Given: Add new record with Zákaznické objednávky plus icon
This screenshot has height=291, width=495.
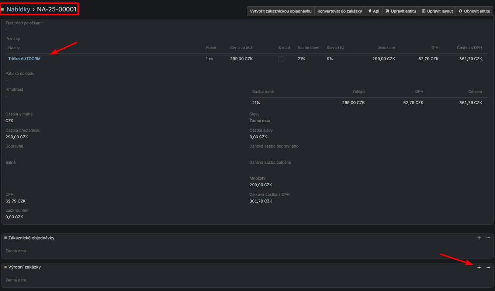Looking at the screenshot, I should (479, 238).
